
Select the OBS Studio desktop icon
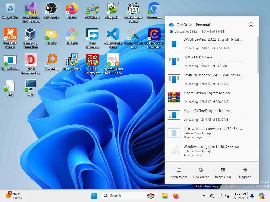tap(51, 11)
